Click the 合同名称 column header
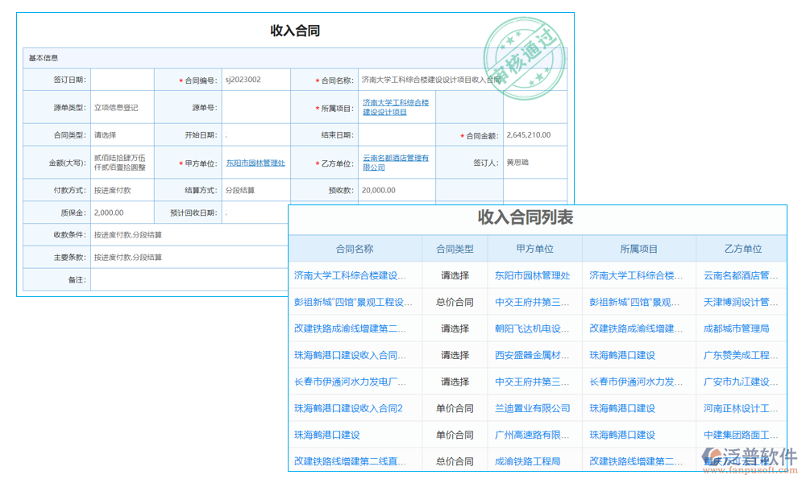The height and width of the screenshot is (483, 806). 355,249
